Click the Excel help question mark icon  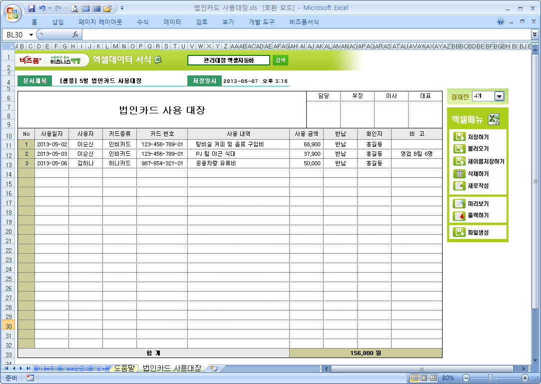pos(501,22)
